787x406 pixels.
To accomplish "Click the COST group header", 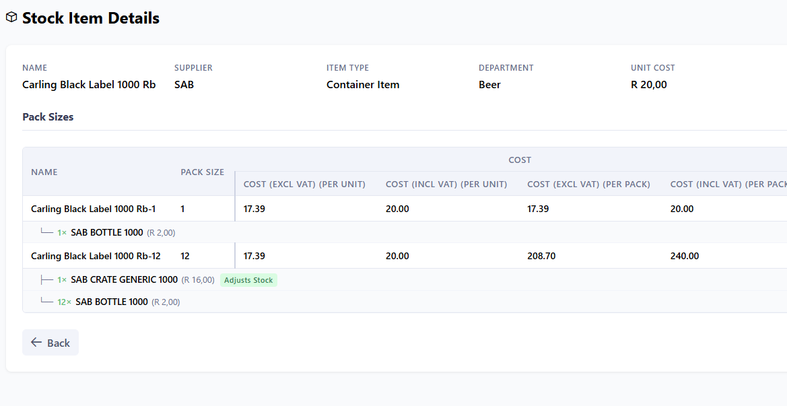I will (520, 160).
